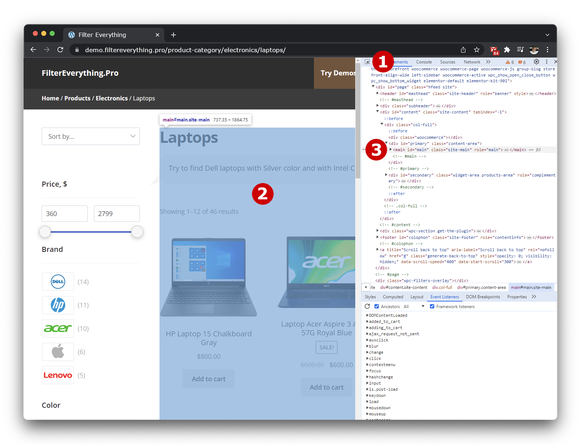Open DevTools settings gear

536,62
